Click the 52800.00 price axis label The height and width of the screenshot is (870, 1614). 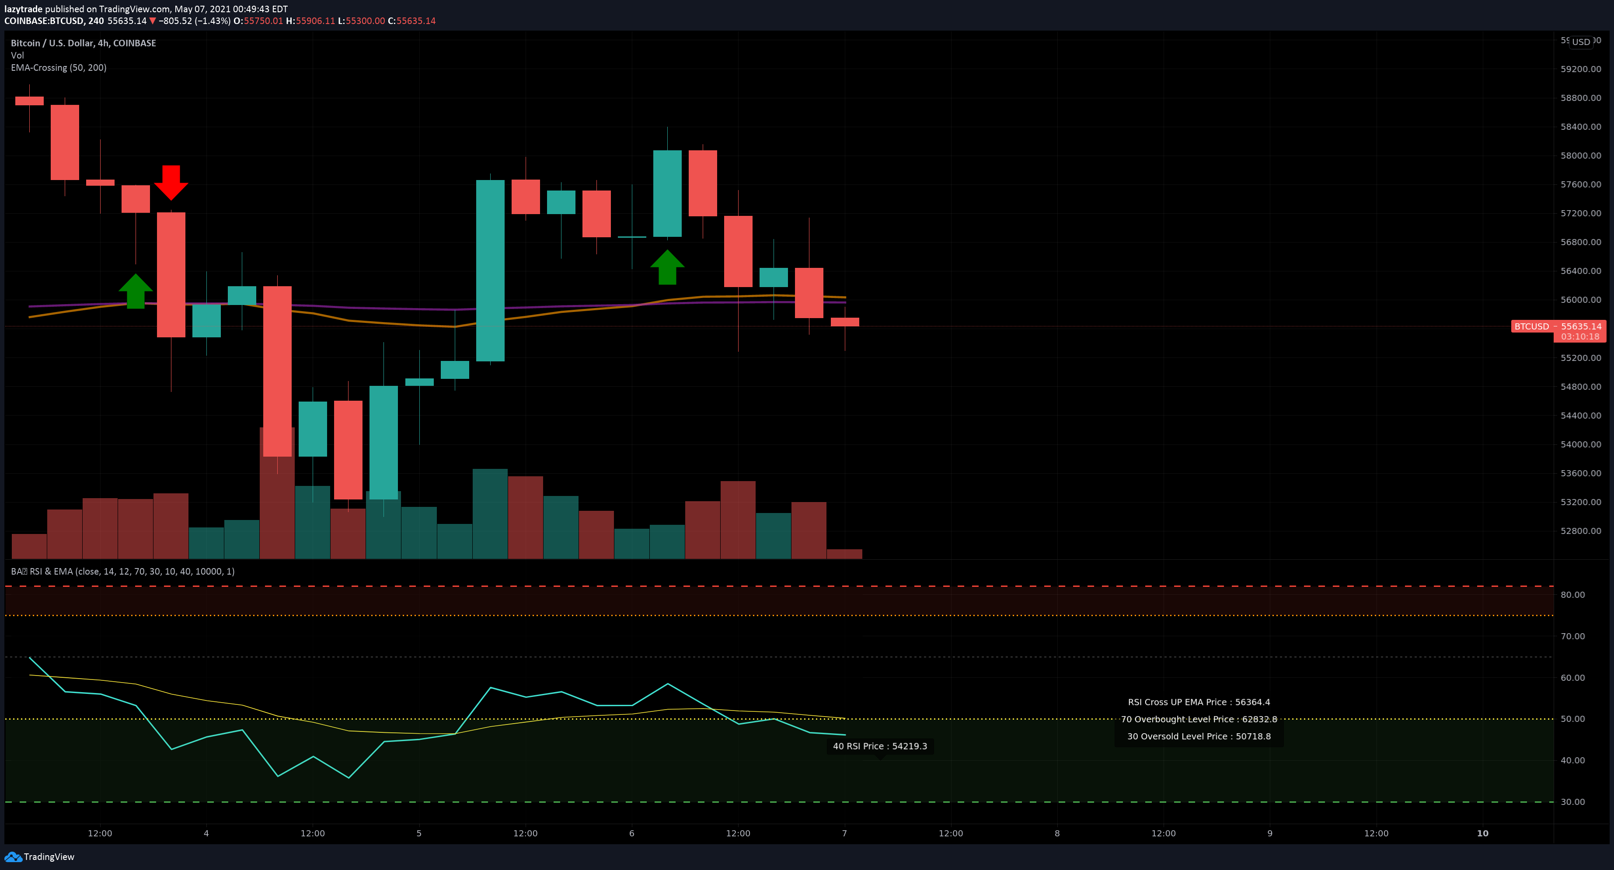click(x=1581, y=531)
